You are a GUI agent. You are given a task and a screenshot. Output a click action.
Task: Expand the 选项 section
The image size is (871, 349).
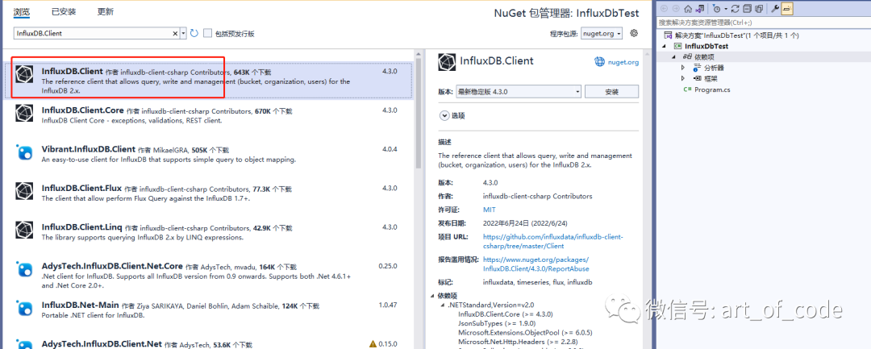pyautogui.click(x=444, y=115)
